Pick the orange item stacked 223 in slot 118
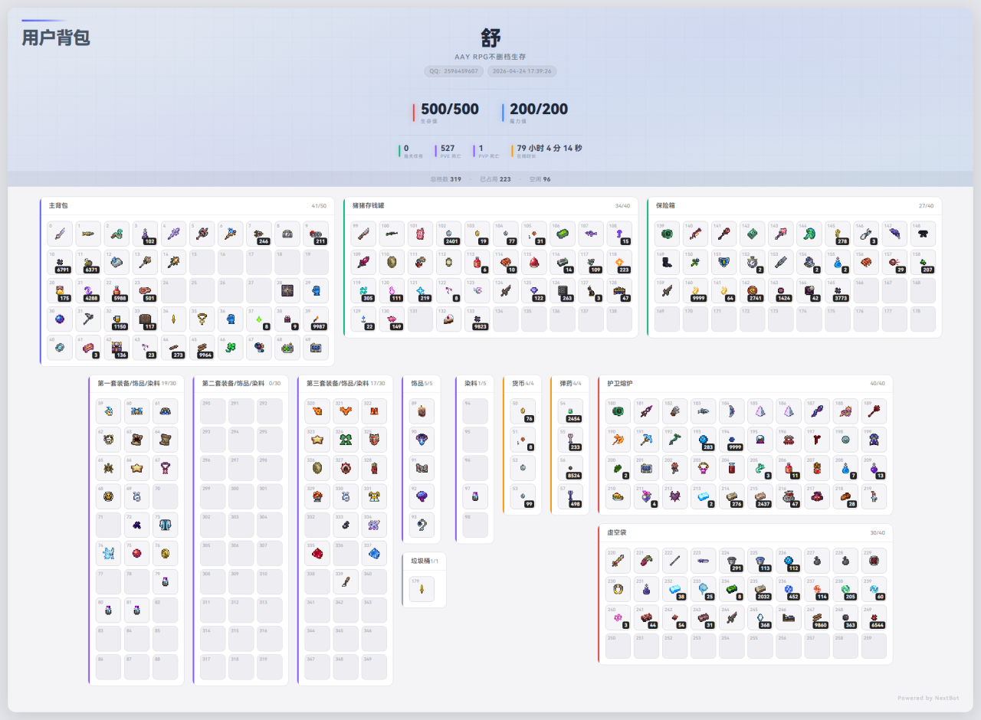The image size is (981, 720). click(618, 262)
